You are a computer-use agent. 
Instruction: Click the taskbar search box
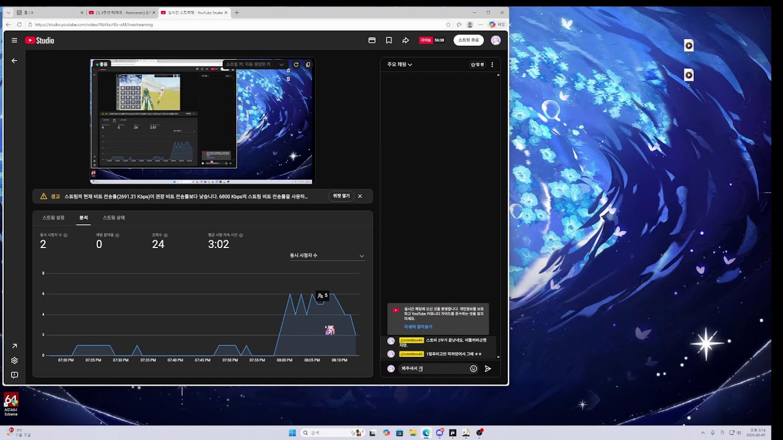pos(332,433)
